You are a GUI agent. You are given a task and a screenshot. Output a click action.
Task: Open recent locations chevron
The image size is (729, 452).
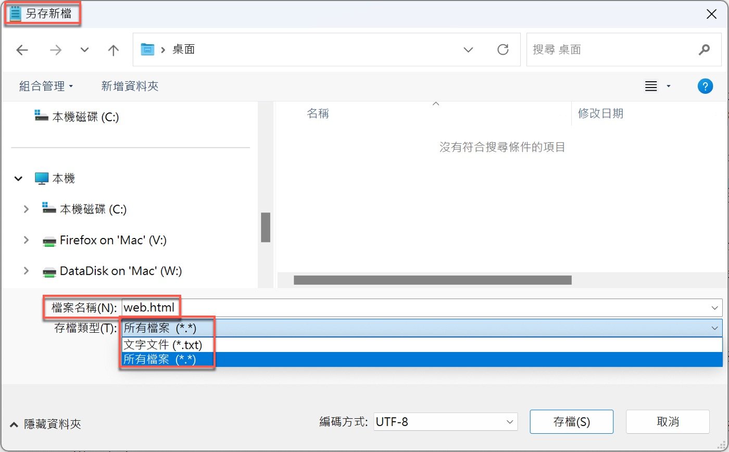(84, 50)
